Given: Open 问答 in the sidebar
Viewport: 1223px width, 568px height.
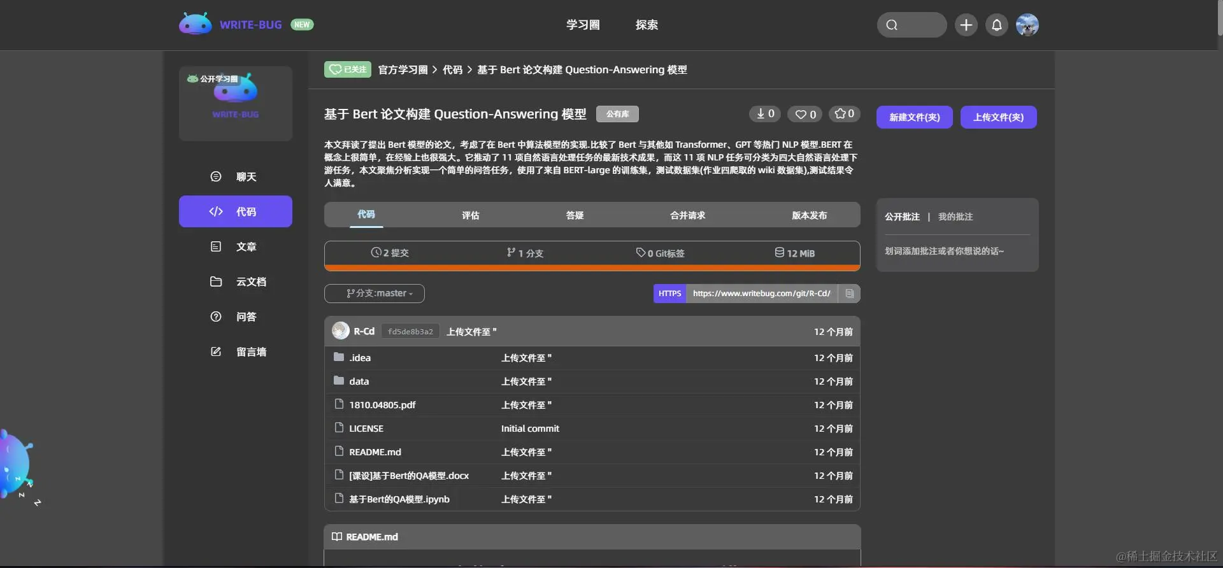Looking at the screenshot, I should coord(236,316).
